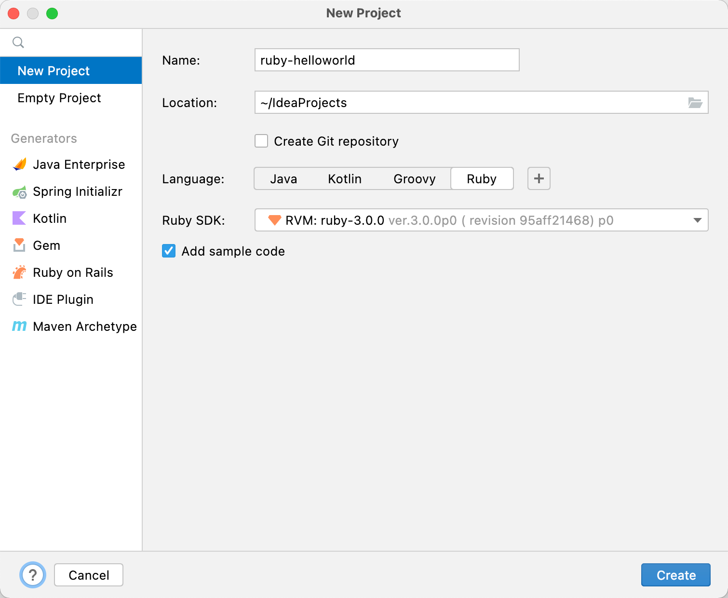Click the IDE Plugin plug icon
Viewport: 728px width, 598px height.
[19, 299]
